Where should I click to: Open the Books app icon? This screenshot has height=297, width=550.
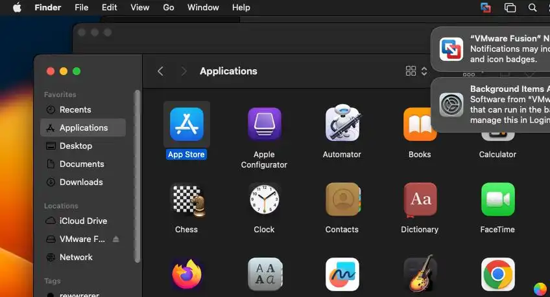point(420,124)
